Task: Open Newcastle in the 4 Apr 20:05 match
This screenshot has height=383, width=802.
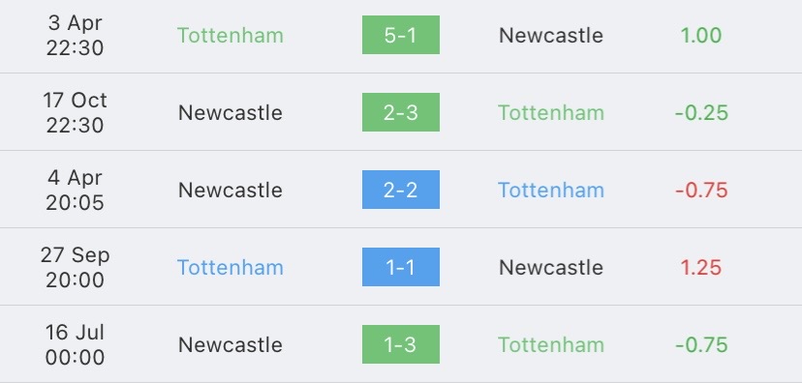Action: click(231, 190)
